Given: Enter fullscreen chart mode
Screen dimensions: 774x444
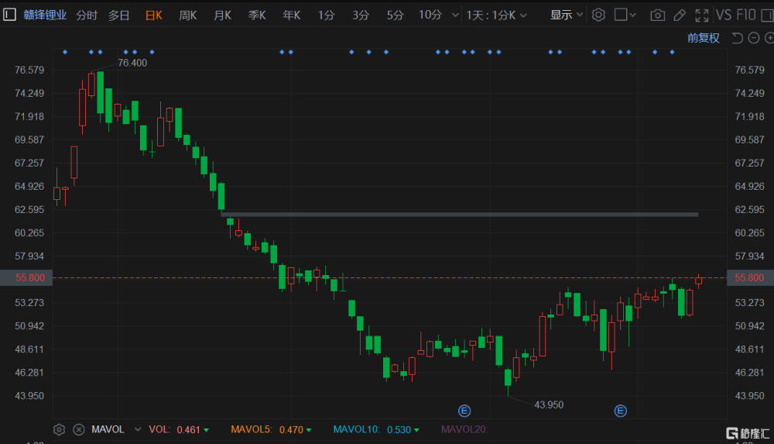Looking at the screenshot, I should 702,15.
